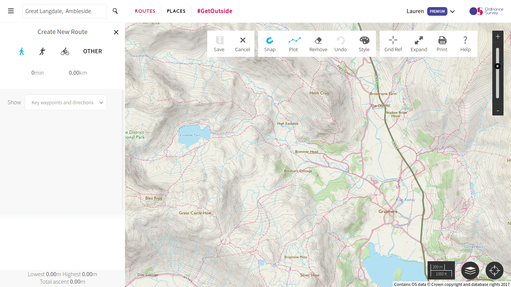This screenshot has width=511, height=287.
Task: Select the running activity icon
Action: (42, 51)
